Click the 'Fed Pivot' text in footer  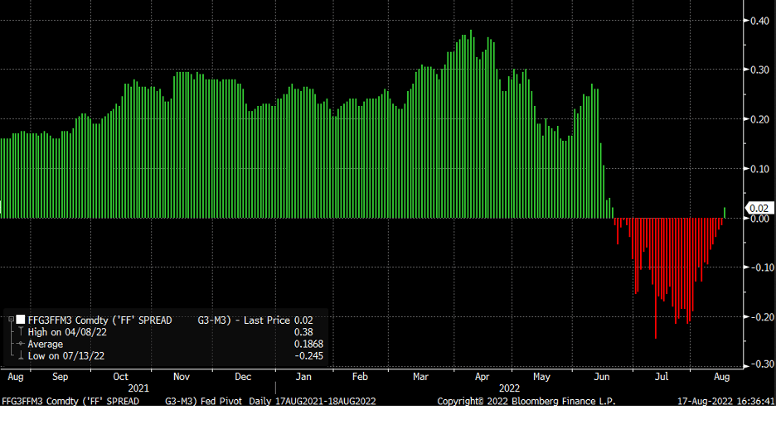click(221, 402)
